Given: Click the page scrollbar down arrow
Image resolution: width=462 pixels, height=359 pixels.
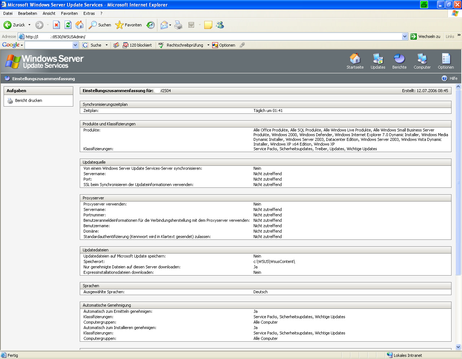Looking at the screenshot, I should [x=458, y=347].
